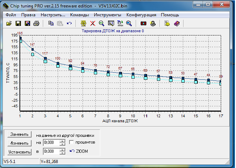This screenshot has width=236, height=168.
Task: Click the red X toolbar icon
Action: 93,24
